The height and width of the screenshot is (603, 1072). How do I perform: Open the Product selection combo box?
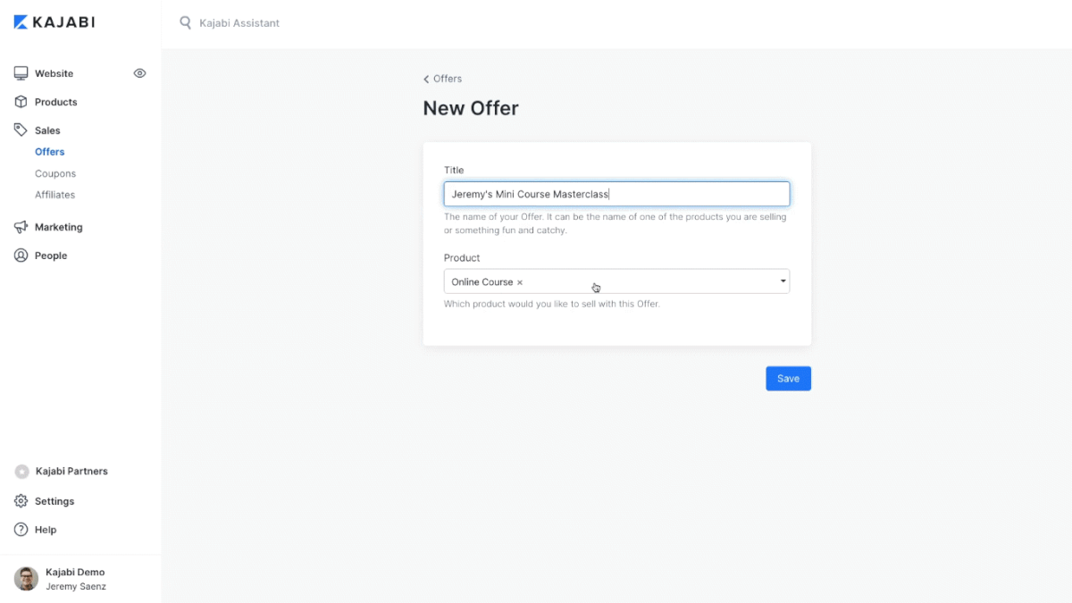(643, 281)
